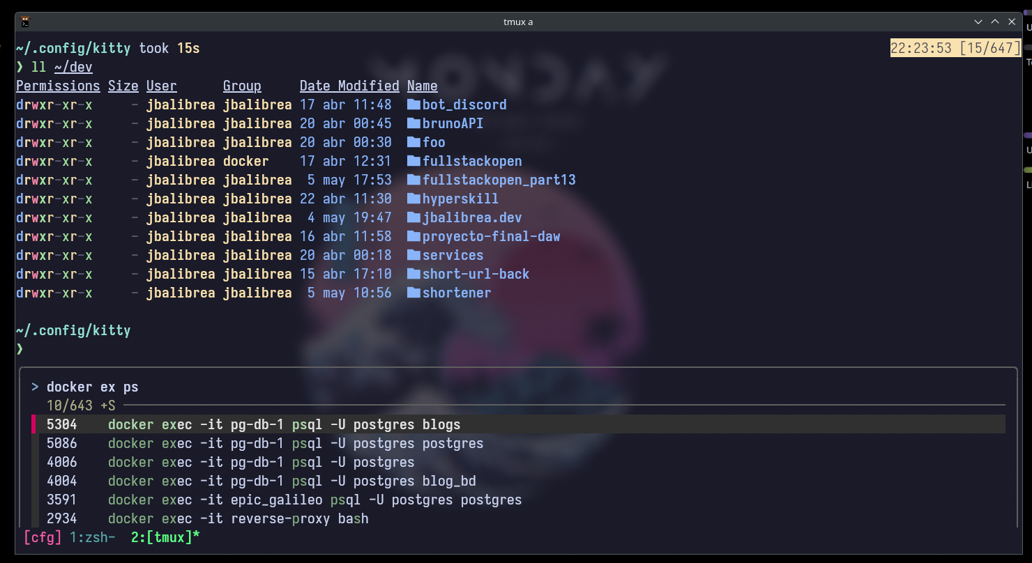Click the folder icon beside short-url-back
The image size is (1032, 563).
(x=413, y=274)
